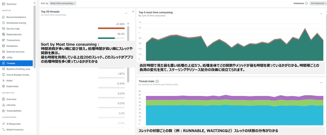Click the Kubernetes icon in sidebar
This screenshot has height=135, width=327.
[4, 86]
